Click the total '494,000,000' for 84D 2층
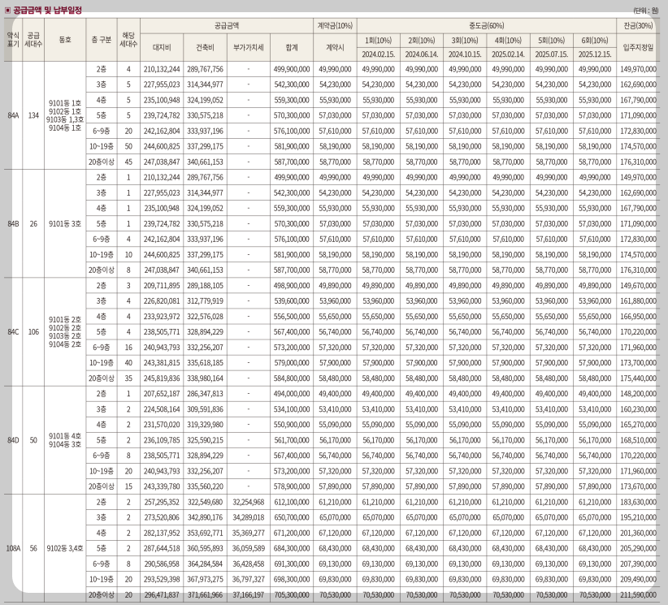Image resolution: width=668 pixels, height=605 pixels. (292, 393)
